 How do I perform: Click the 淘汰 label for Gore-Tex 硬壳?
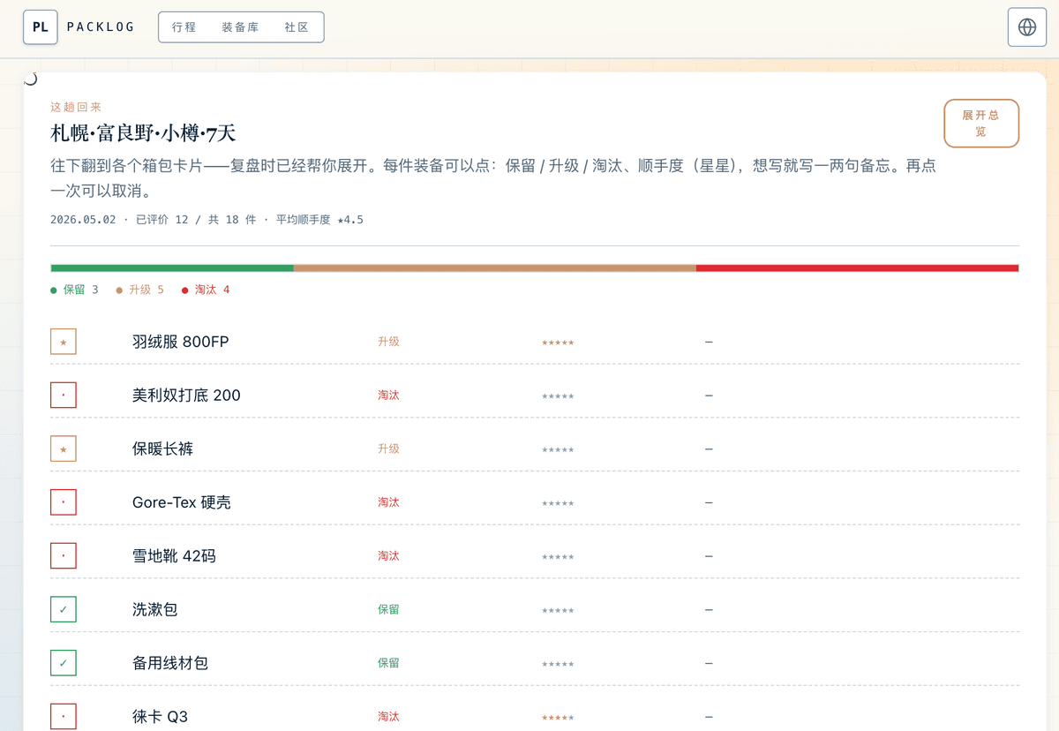tap(388, 502)
